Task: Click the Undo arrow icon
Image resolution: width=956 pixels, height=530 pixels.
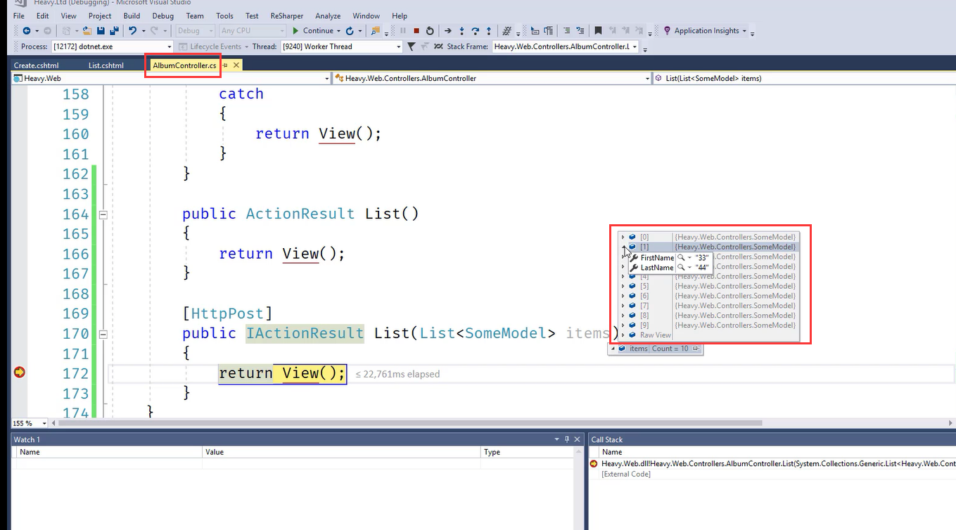Action: (132, 31)
